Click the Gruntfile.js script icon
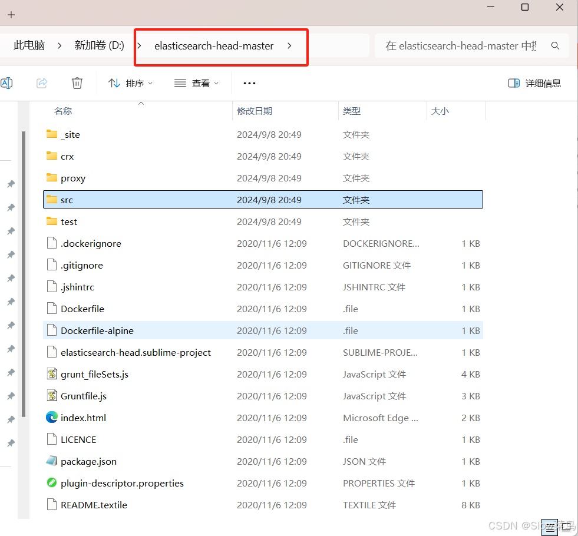Screen dimensions: 578x536 (x=52, y=395)
